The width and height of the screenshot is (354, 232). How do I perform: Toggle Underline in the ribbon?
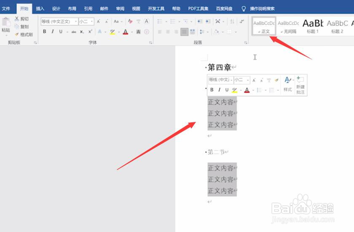(61, 32)
